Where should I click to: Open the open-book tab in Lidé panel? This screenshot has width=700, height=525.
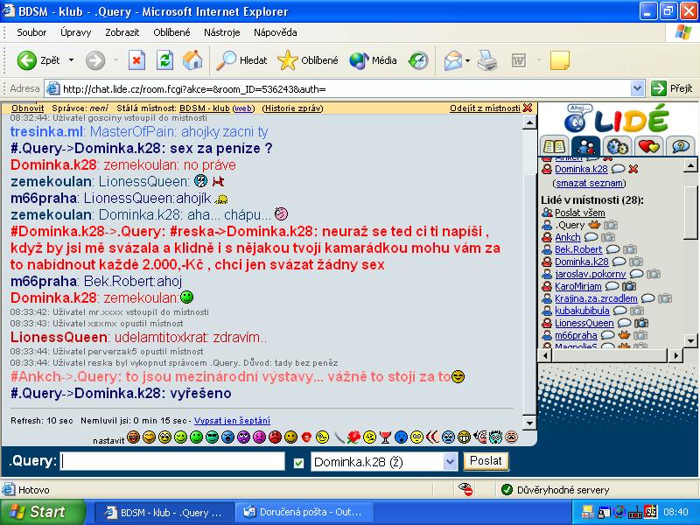554,145
